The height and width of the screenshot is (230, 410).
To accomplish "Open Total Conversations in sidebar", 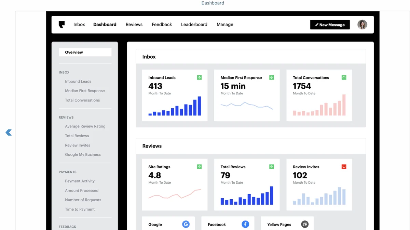I will click(82, 100).
